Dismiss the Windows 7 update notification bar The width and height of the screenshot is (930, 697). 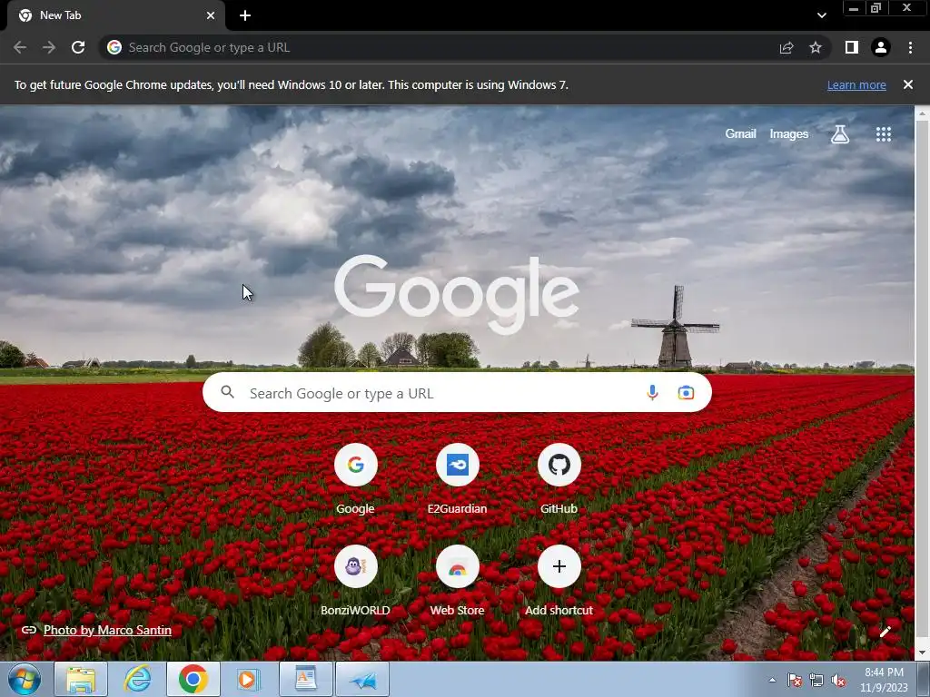point(908,84)
